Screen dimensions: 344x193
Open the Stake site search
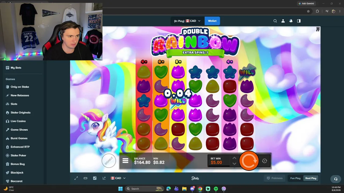click(275, 21)
